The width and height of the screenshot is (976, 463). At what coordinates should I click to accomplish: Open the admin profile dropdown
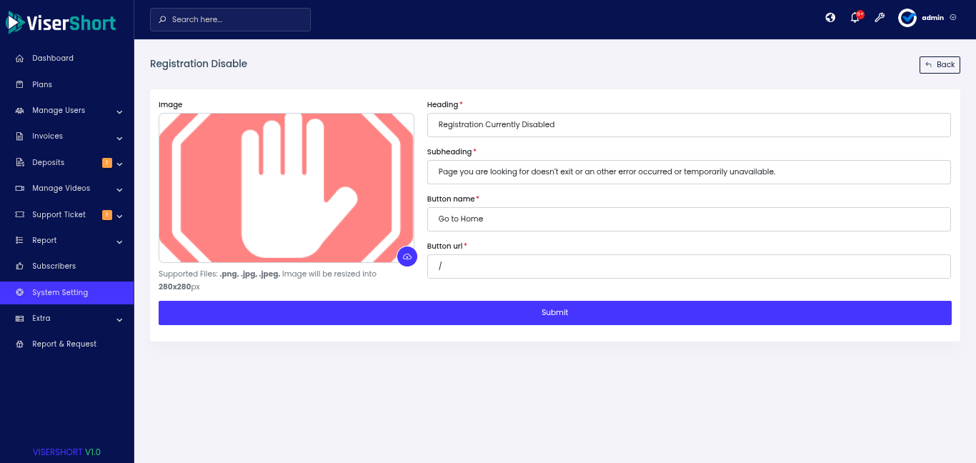pyautogui.click(x=928, y=18)
